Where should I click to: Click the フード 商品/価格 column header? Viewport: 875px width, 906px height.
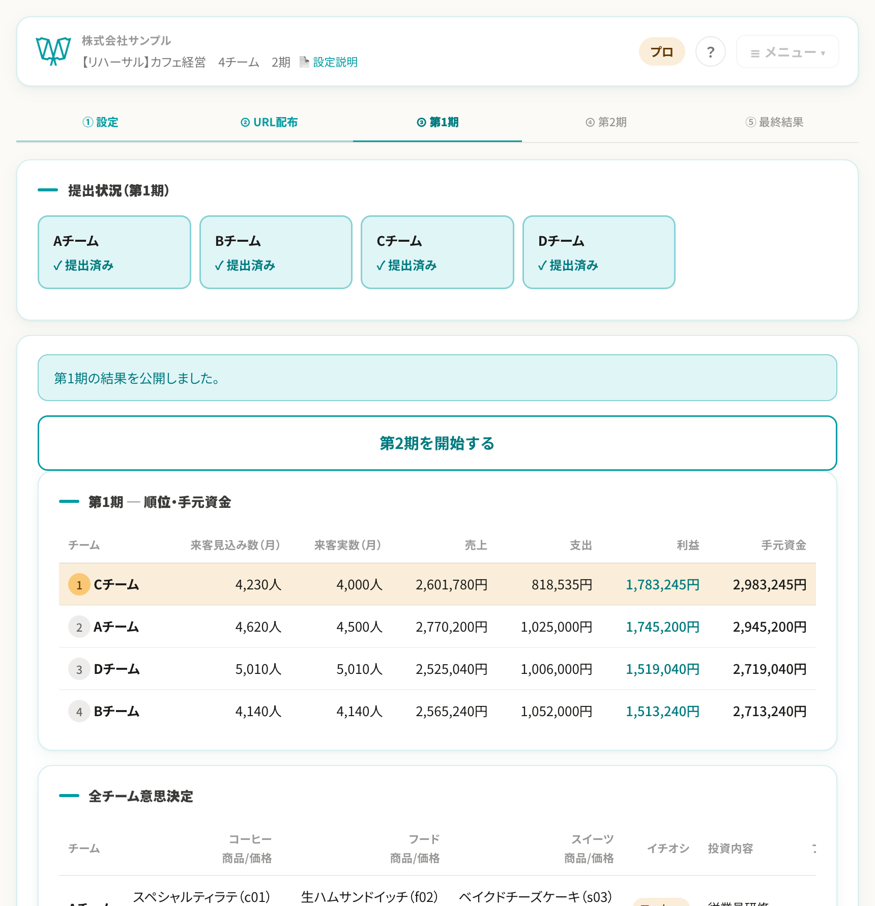(415, 848)
